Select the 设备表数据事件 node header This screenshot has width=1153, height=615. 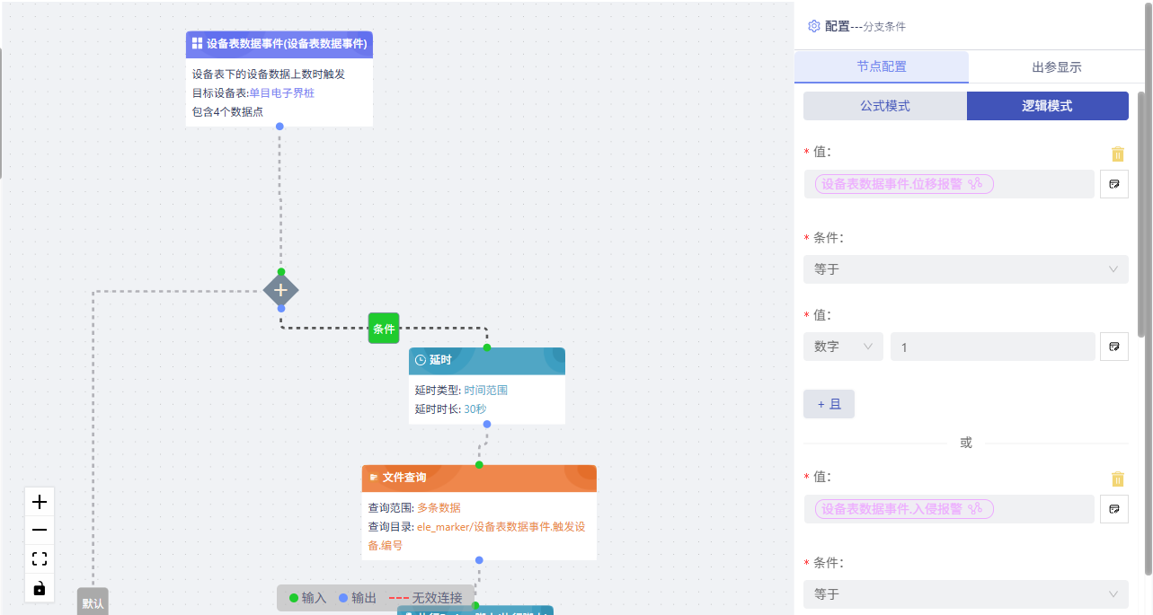coord(279,44)
